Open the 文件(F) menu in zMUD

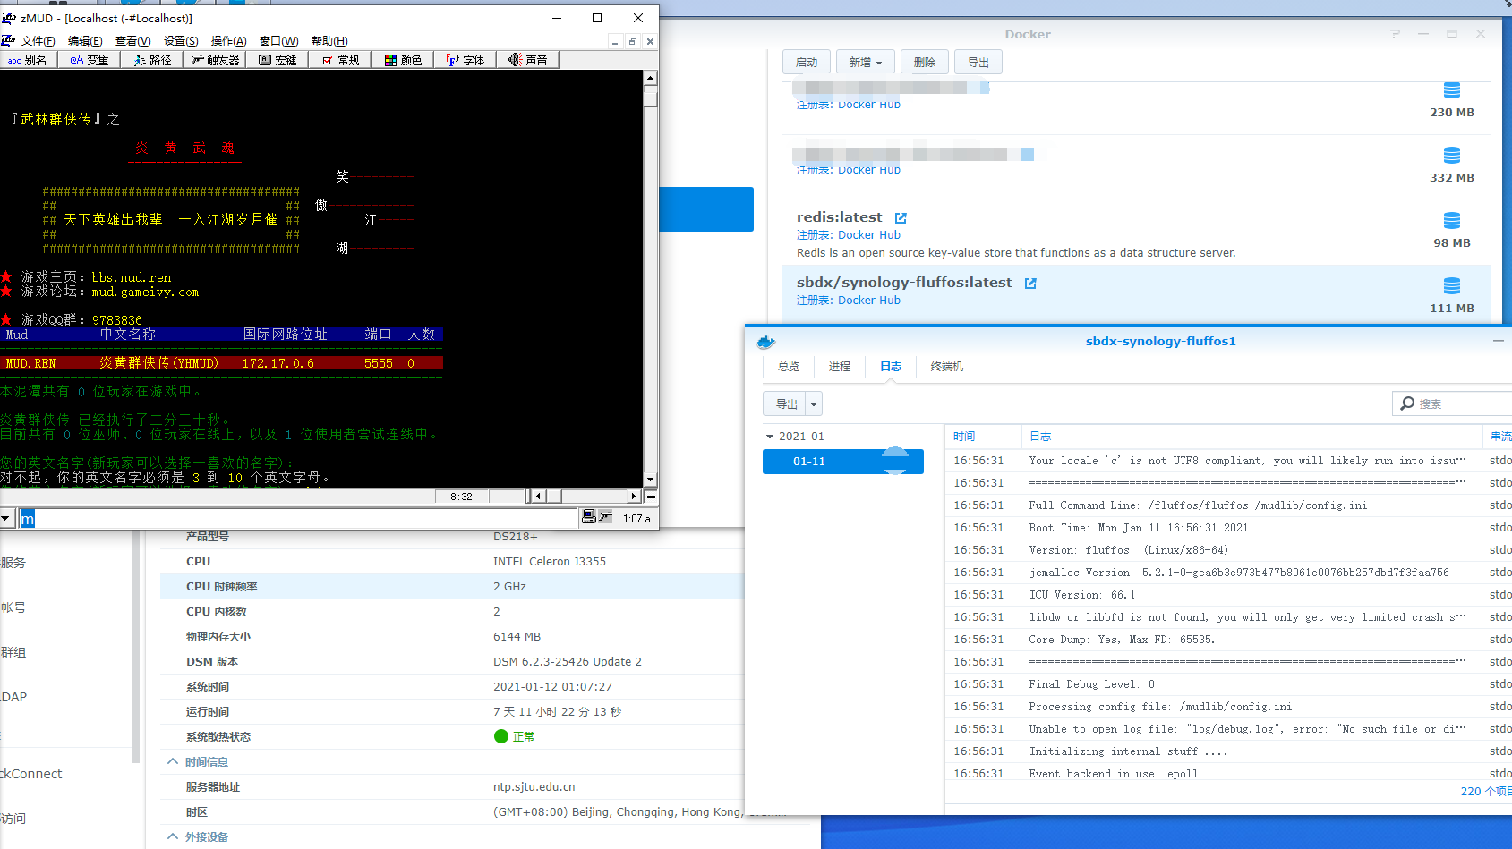pos(38,41)
